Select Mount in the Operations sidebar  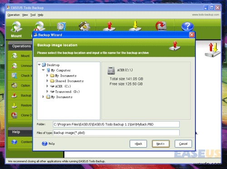pos(20,56)
